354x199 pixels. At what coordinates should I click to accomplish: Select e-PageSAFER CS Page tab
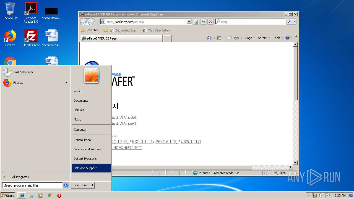tap(121, 38)
